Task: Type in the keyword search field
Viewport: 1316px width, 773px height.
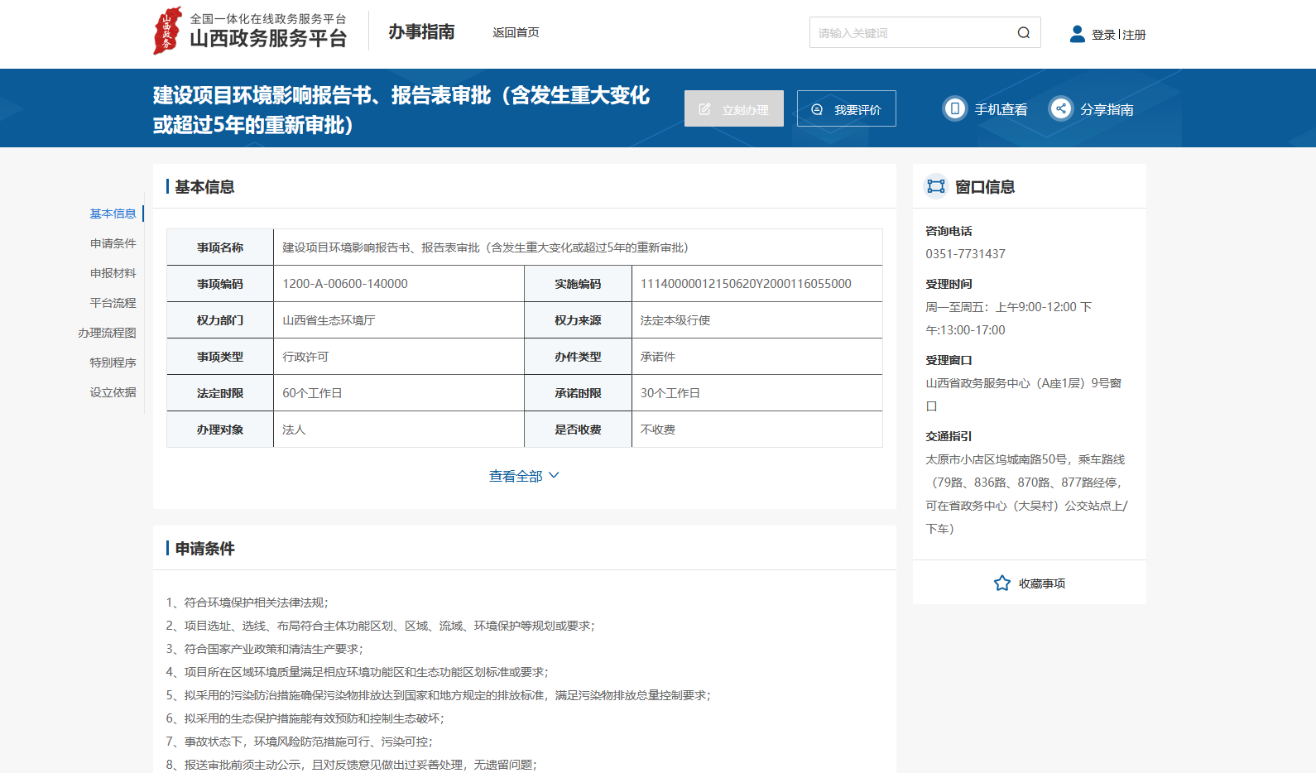Action: click(x=910, y=33)
